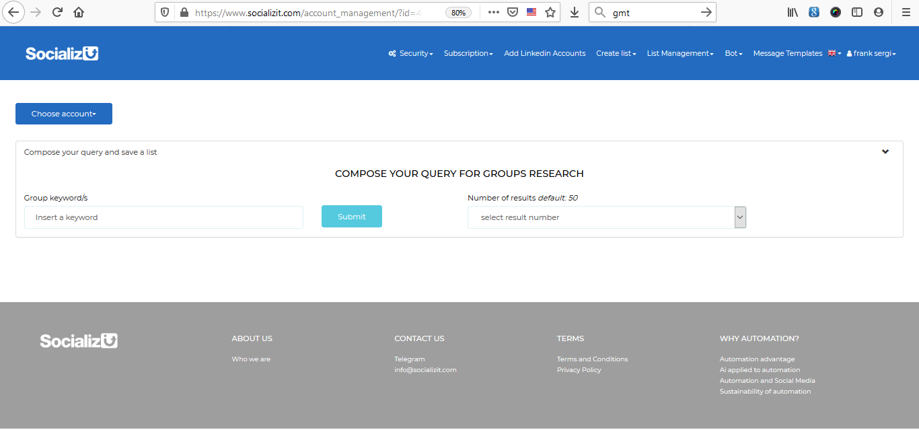Click the search bar magnifier icon
Image resolution: width=919 pixels, height=434 pixels.
pos(600,12)
